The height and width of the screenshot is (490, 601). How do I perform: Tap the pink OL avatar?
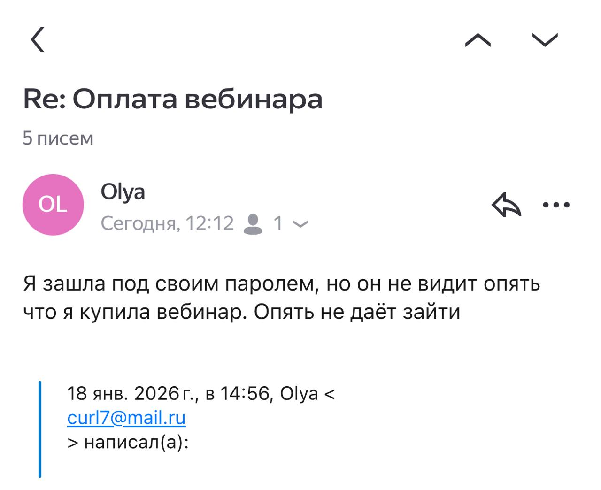53,205
